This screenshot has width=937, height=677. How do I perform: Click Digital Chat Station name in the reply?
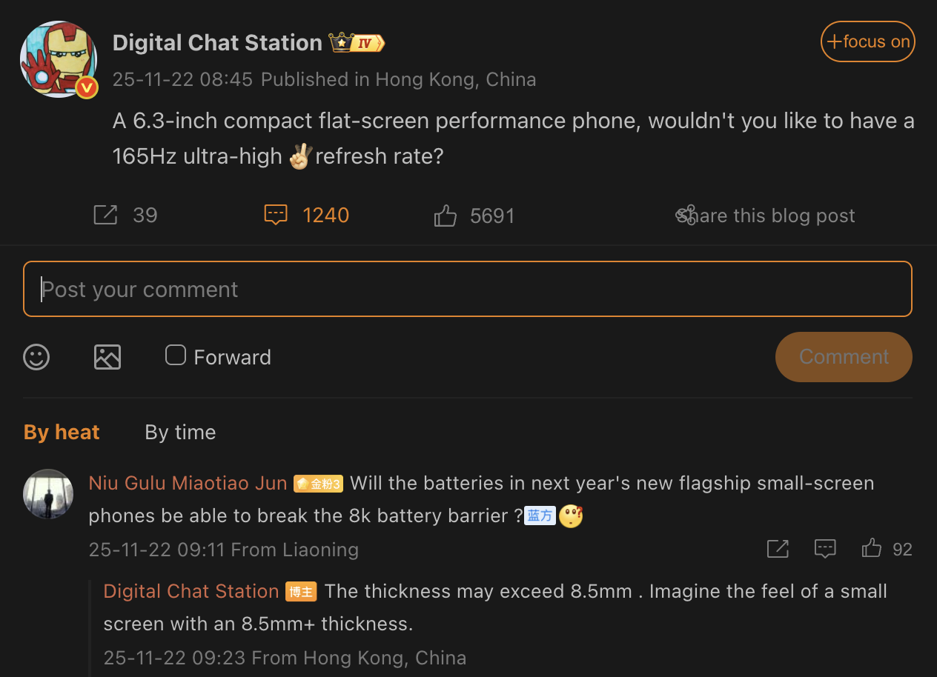coord(191,591)
